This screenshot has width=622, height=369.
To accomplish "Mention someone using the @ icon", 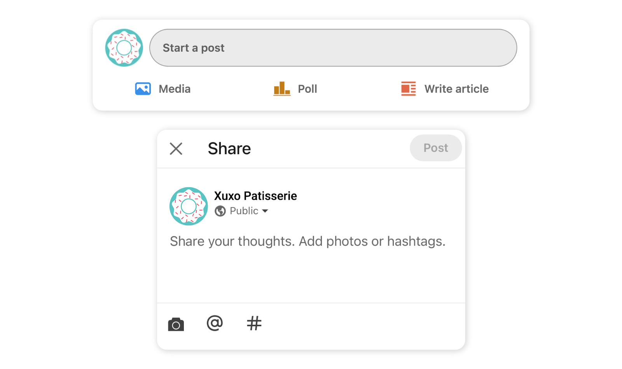I will [x=215, y=323].
